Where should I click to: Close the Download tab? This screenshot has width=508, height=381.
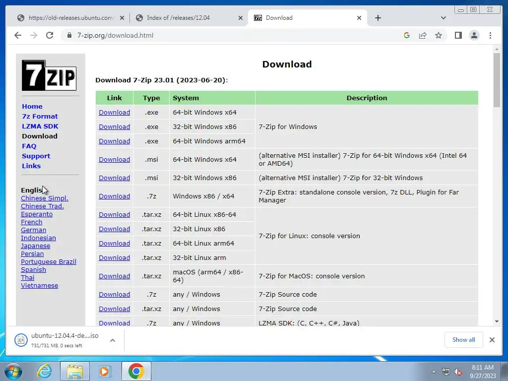[359, 18]
